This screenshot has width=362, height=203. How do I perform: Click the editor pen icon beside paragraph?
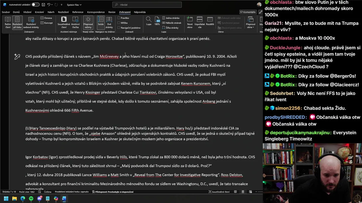[17, 57]
